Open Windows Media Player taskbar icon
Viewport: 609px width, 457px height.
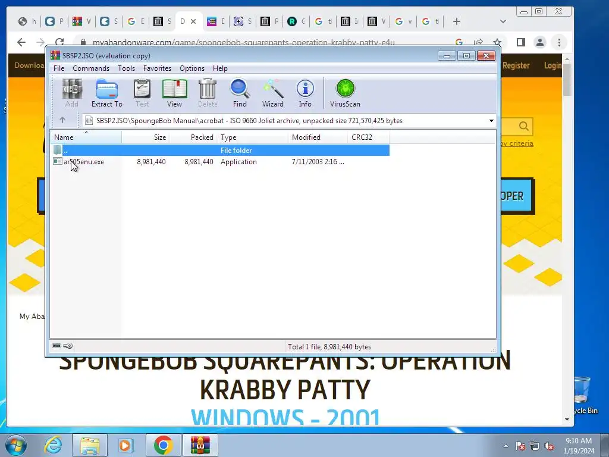coord(125,445)
